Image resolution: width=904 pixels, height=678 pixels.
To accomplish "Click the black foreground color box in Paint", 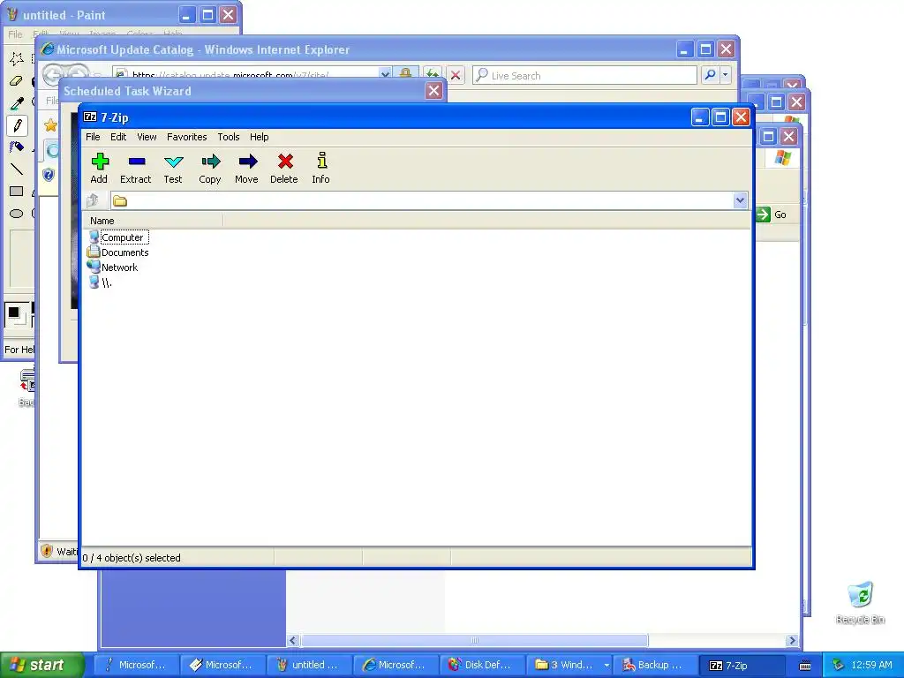I will pyautogui.click(x=14, y=313).
